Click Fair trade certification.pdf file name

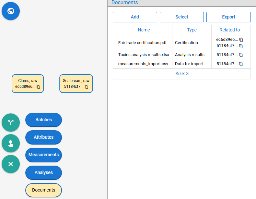[x=142, y=42]
